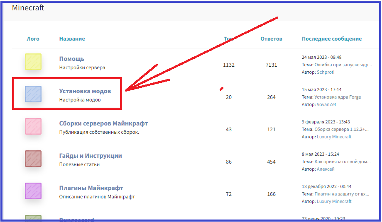Click the topic count 43

point(229,130)
